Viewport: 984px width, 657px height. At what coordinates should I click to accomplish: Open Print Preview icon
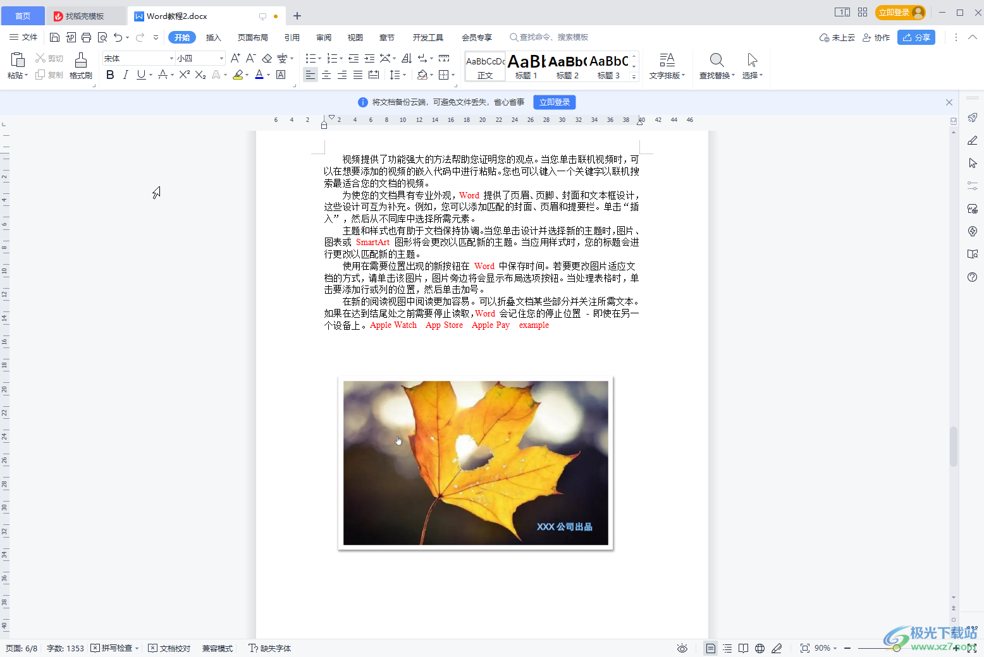click(102, 37)
